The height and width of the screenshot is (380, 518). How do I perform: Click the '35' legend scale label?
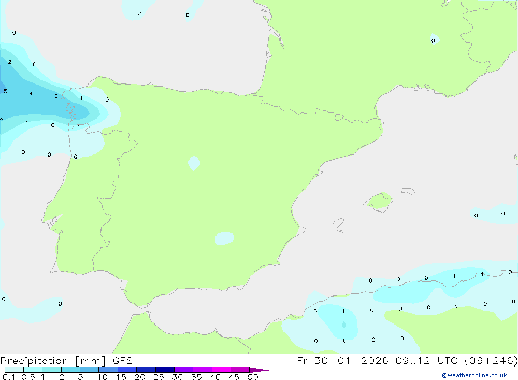(x=196, y=377)
